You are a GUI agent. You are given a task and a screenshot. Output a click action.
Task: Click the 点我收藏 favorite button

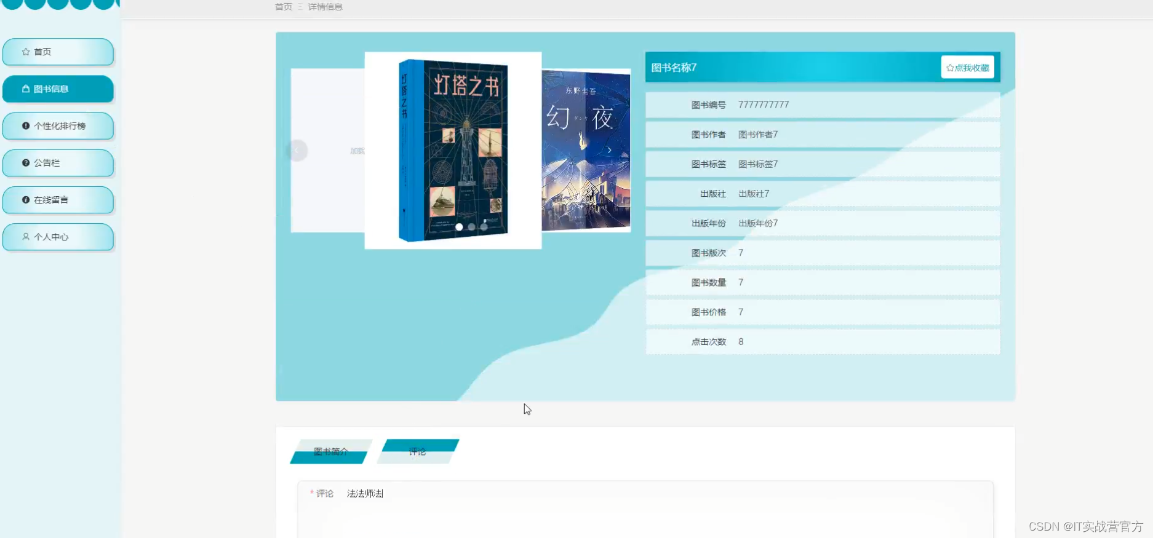(x=967, y=68)
